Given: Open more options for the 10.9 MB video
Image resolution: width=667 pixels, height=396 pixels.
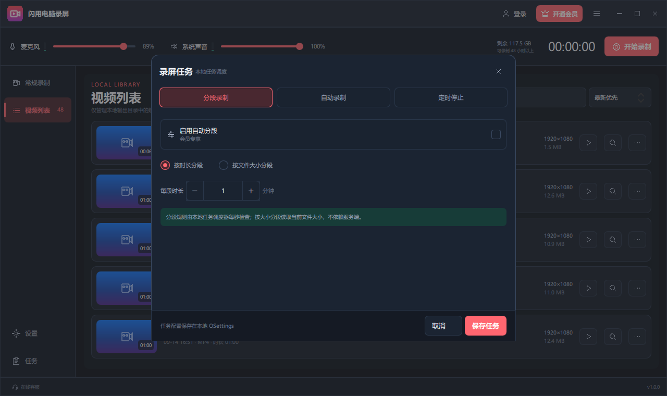Looking at the screenshot, I should [637, 240].
